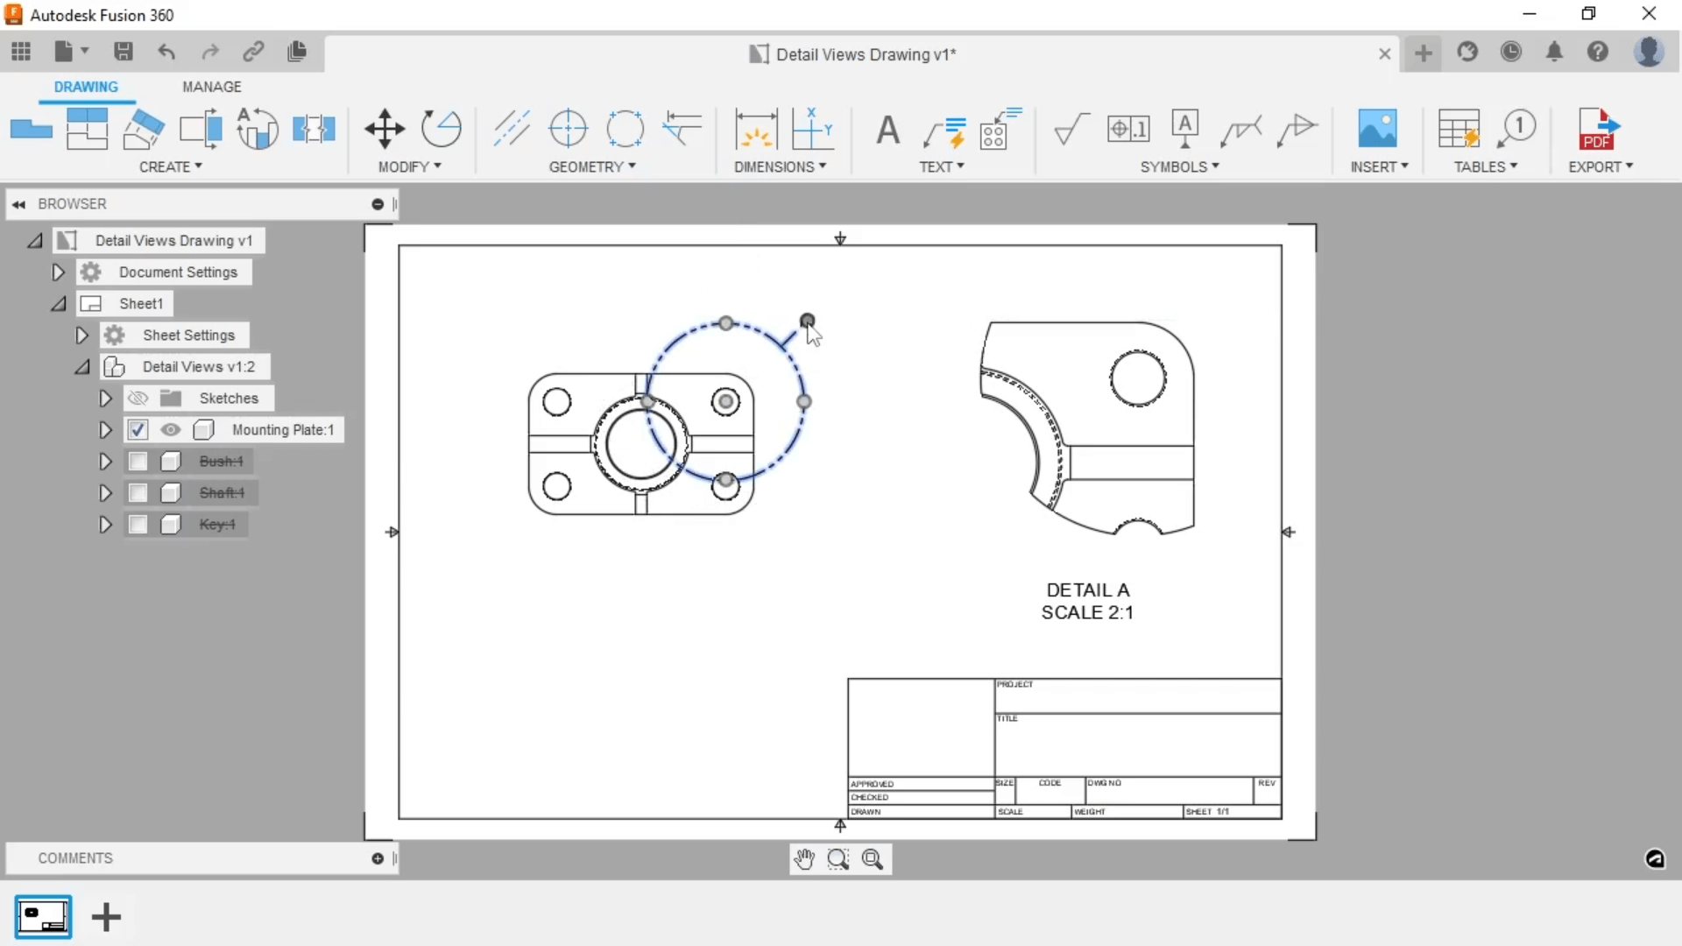Uncheck the Mounting Plate:1 checkbox

138,429
